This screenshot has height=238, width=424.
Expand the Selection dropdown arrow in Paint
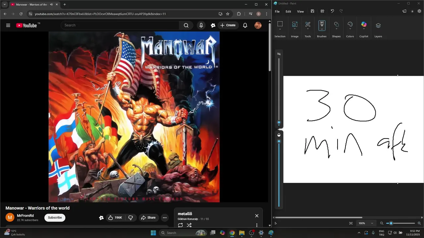pos(280,29)
